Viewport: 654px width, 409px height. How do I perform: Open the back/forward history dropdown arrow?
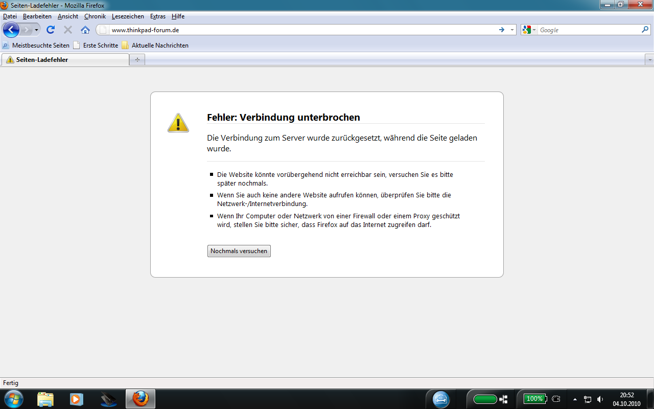click(x=36, y=30)
